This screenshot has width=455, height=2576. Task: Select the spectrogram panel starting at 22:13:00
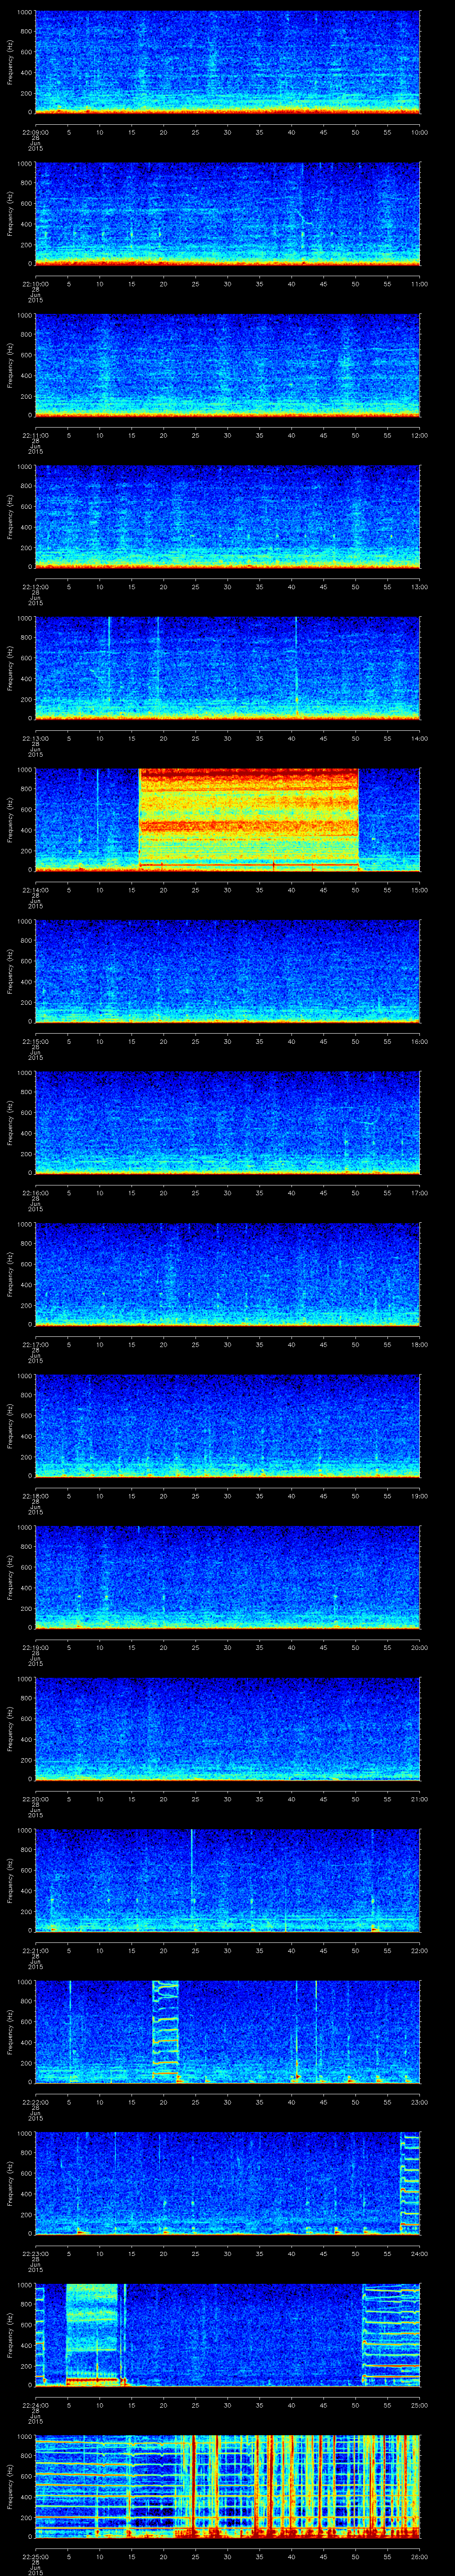[227, 668]
